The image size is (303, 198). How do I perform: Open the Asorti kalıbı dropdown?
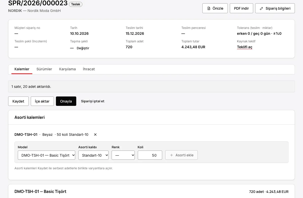93,155
